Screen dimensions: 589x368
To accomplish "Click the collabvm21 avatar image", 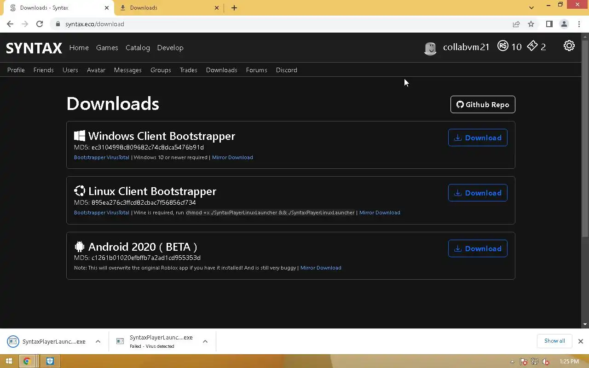I will 430,48.
